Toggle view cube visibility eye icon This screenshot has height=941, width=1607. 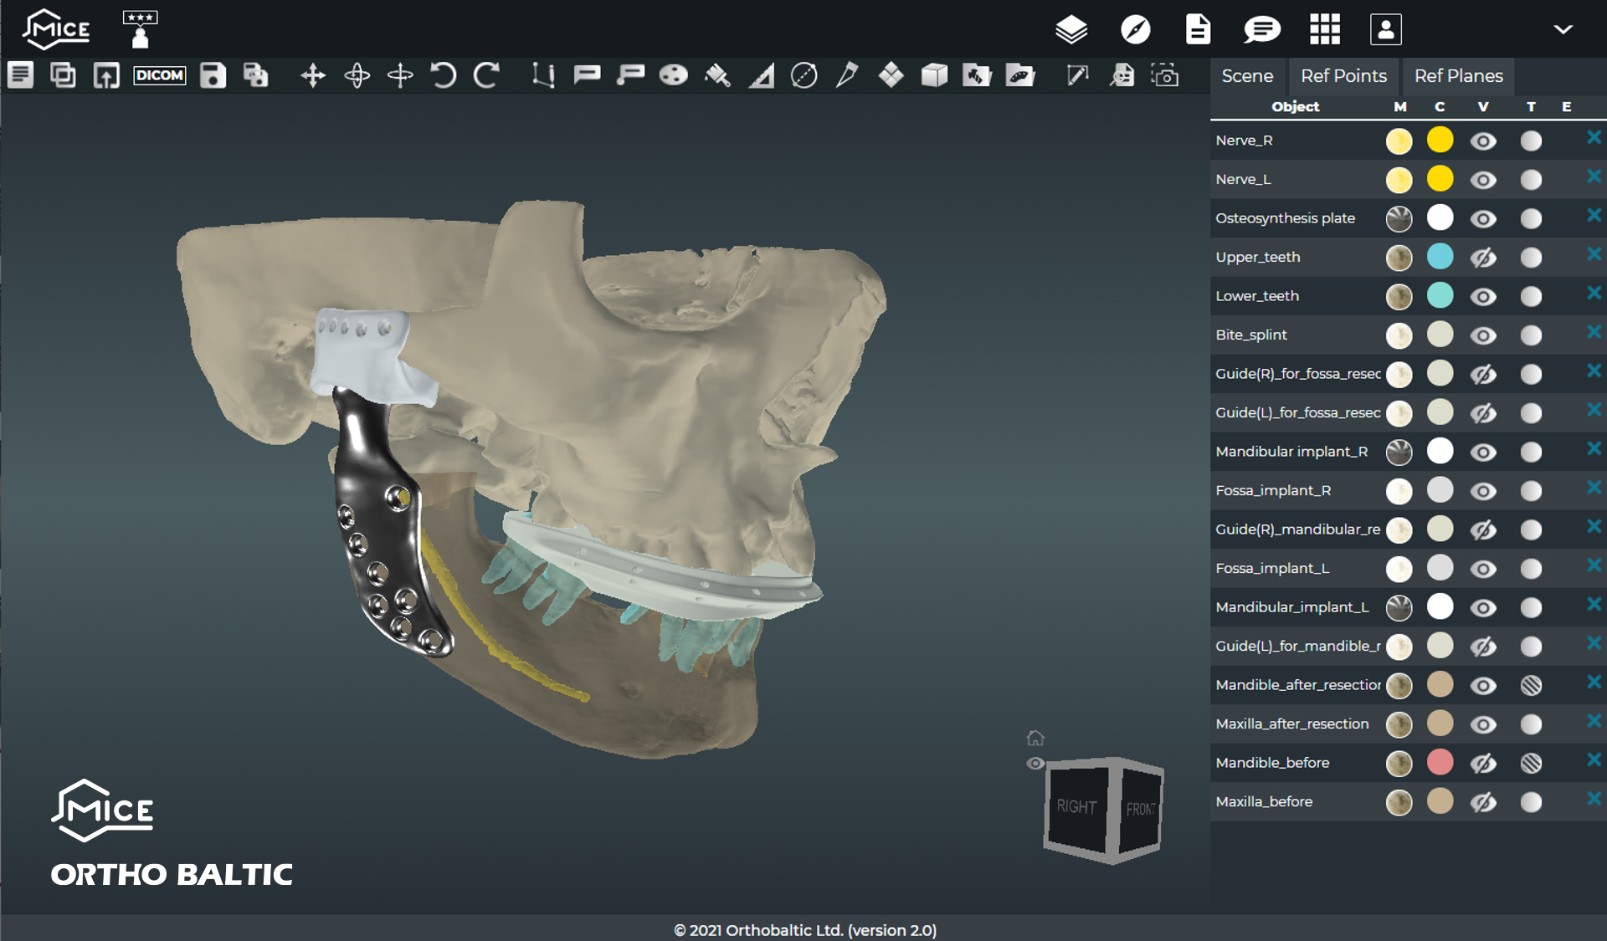click(1035, 763)
